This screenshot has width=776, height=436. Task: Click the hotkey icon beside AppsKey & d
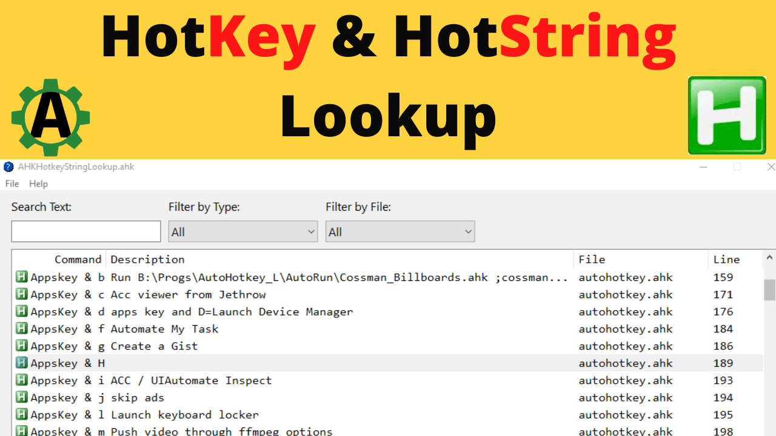[22, 312]
